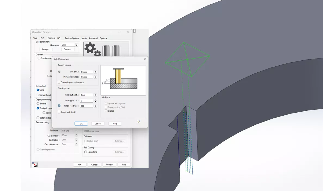Open the Tool type dropdown showing Flat End

(x=69, y=131)
